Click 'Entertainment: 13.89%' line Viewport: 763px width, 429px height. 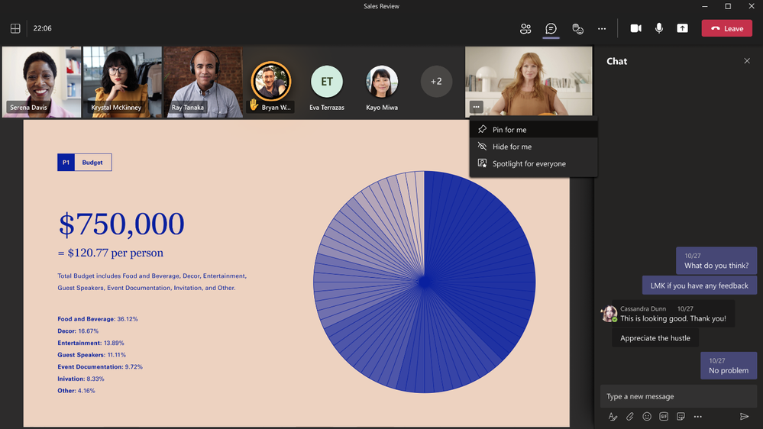point(91,343)
